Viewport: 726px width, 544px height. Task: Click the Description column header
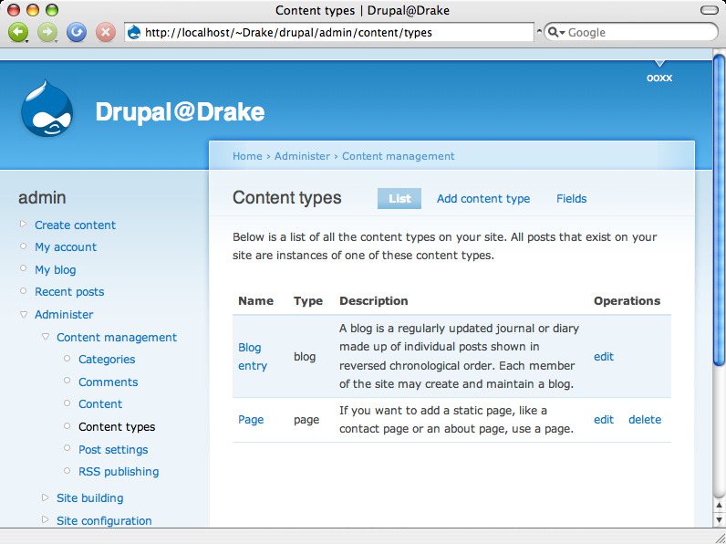374,300
